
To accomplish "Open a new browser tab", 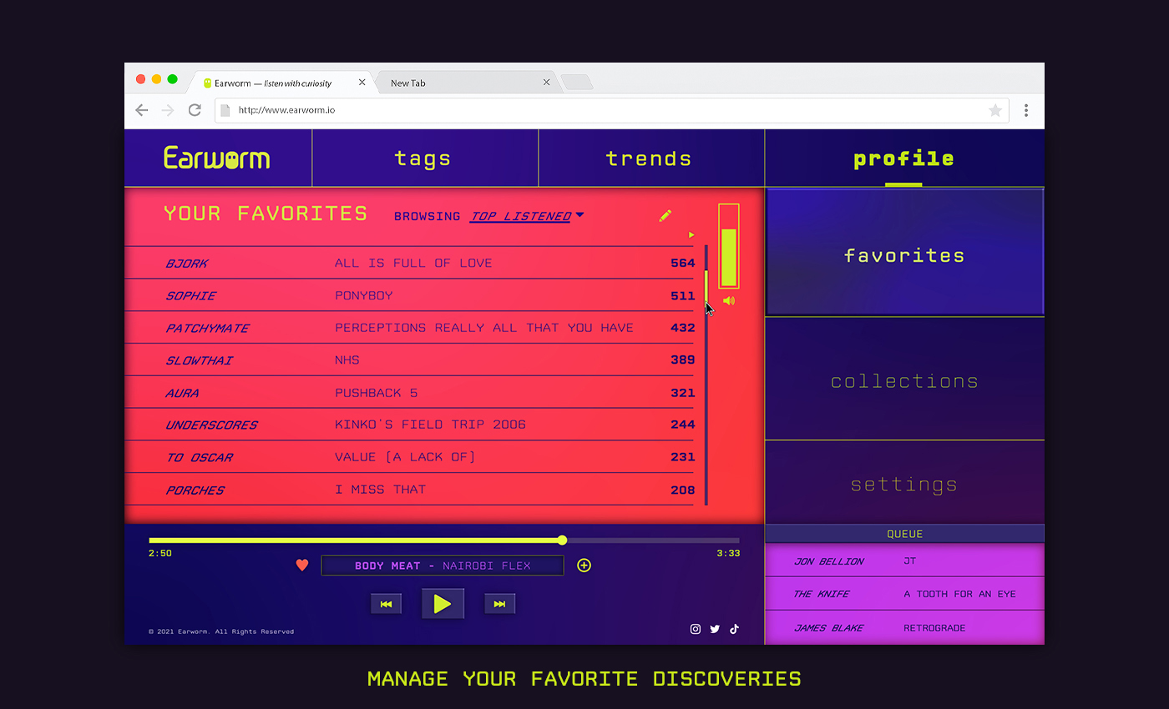I will pyautogui.click(x=576, y=83).
